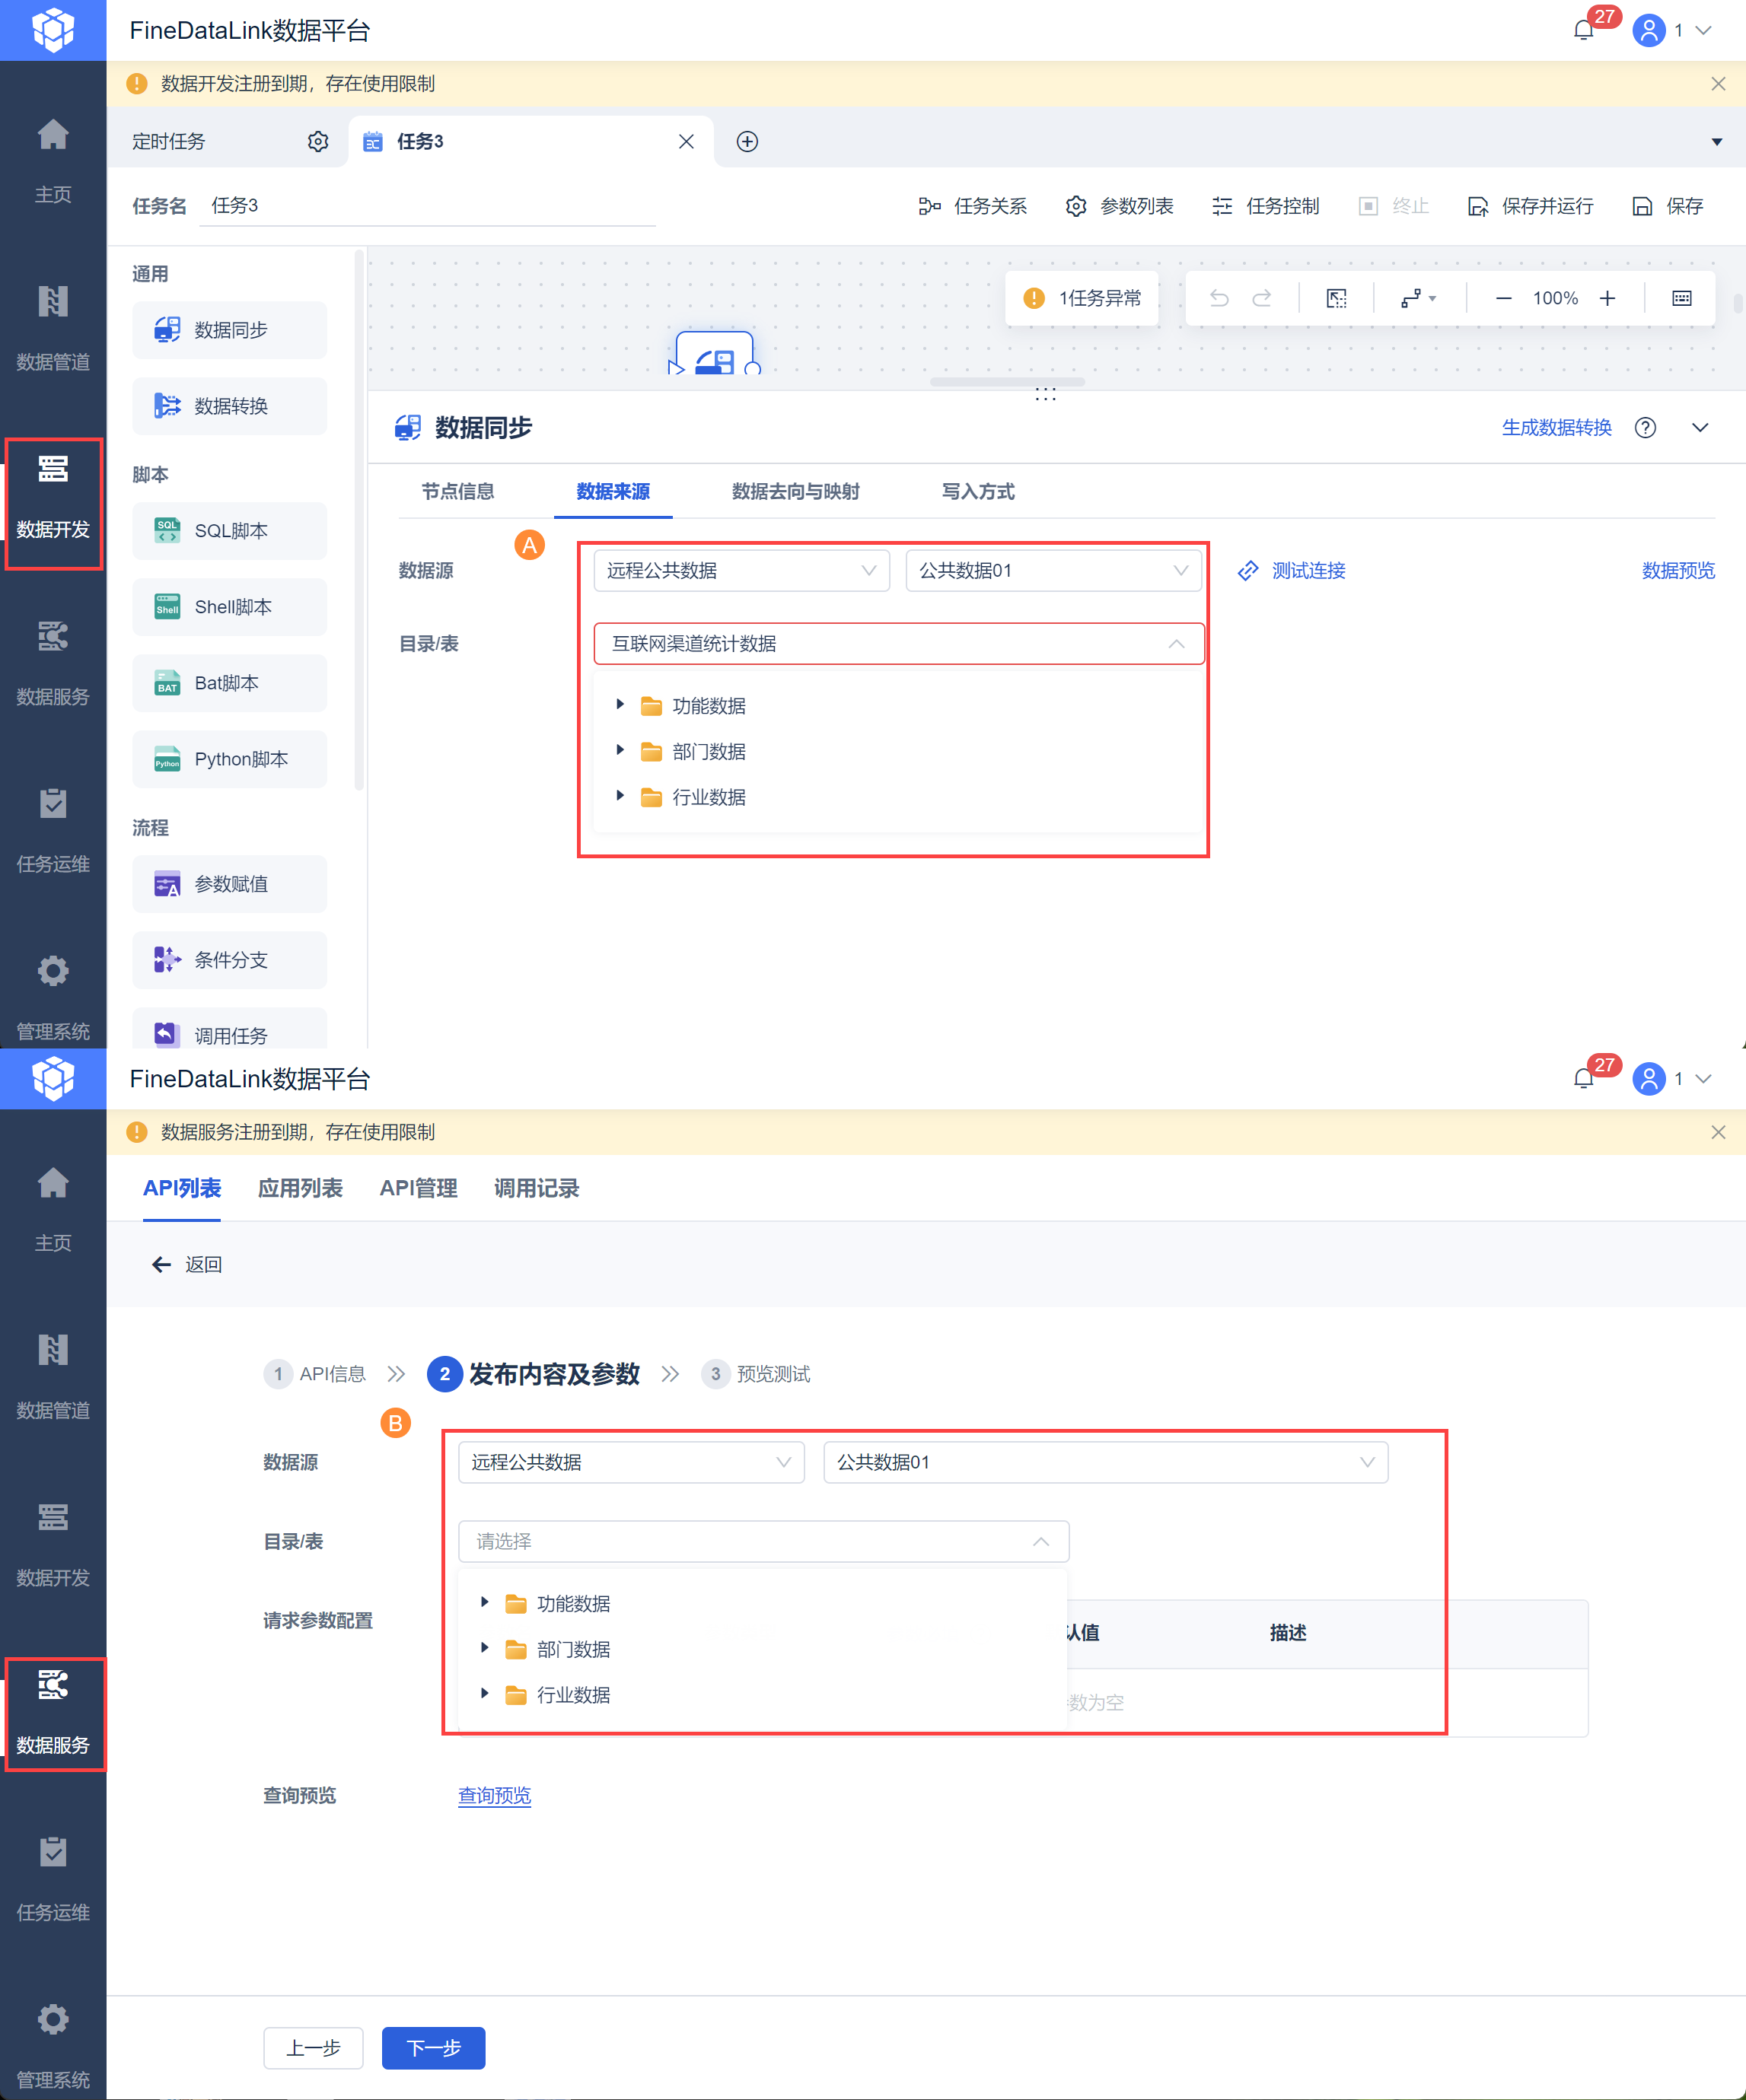Collapse 互联网渠道统计数据 directory selector

(1176, 644)
